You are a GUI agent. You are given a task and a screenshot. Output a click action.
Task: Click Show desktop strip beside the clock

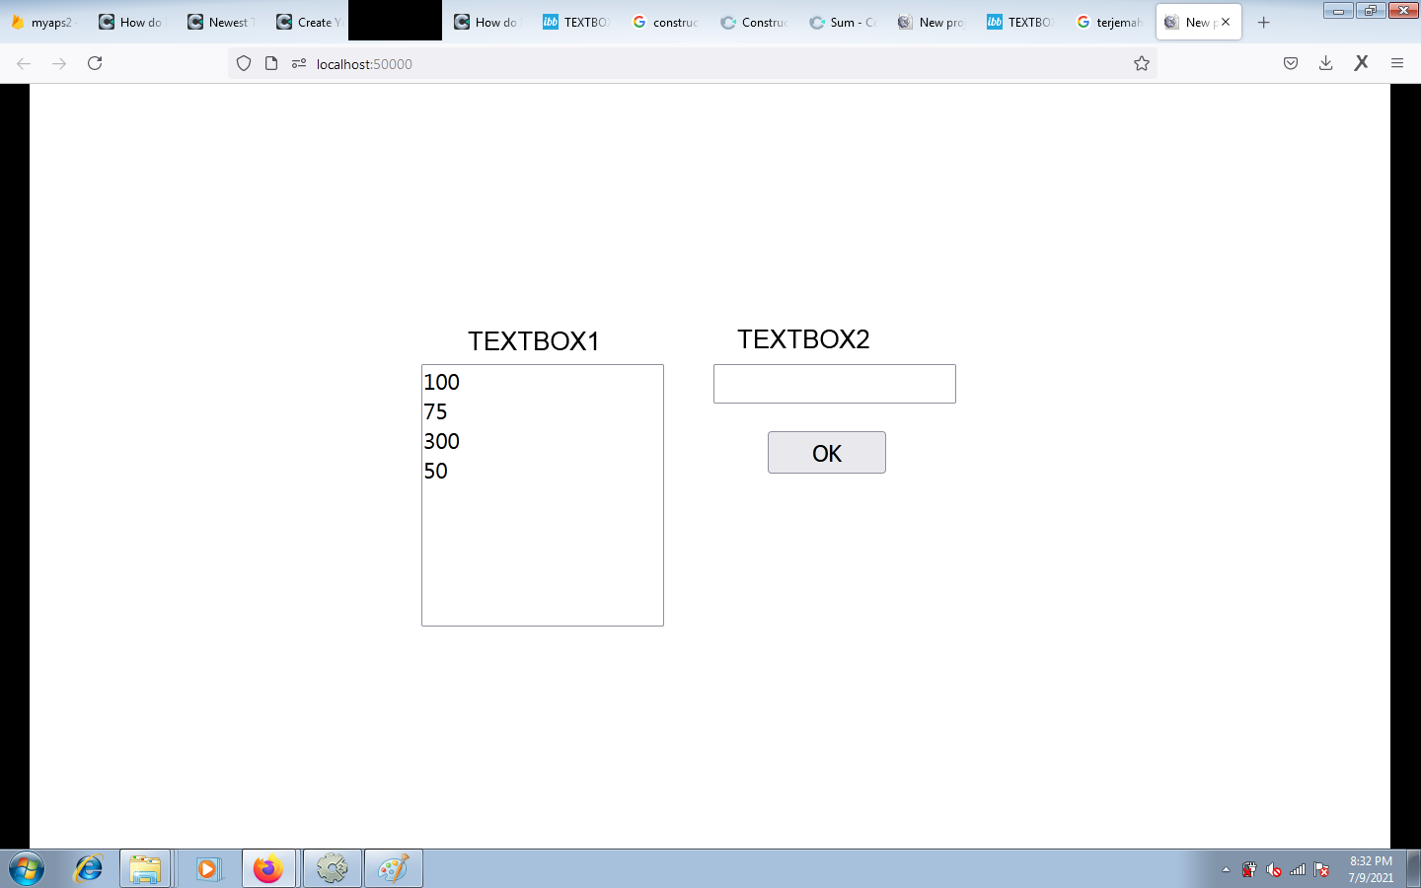[x=1414, y=869]
